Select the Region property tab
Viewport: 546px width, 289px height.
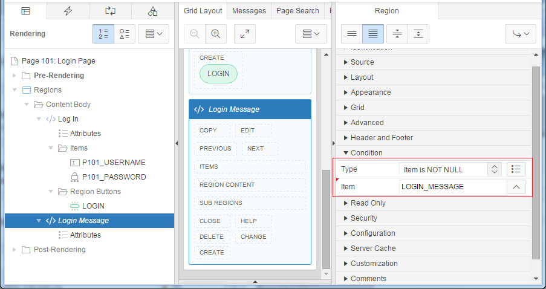pos(387,11)
